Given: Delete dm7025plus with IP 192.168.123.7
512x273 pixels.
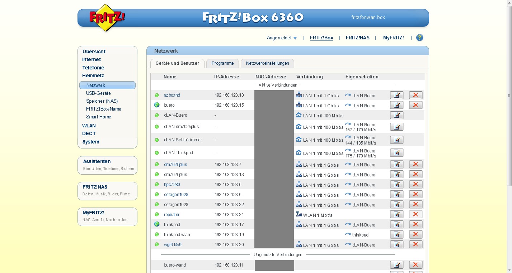Looking at the screenshot, I should (415, 165).
